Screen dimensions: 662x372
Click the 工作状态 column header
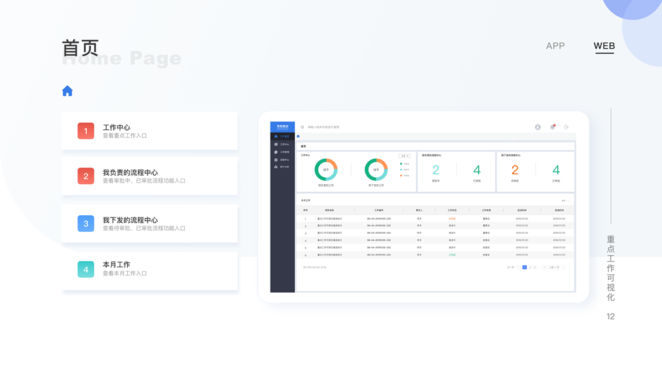[x=452, y=210]
